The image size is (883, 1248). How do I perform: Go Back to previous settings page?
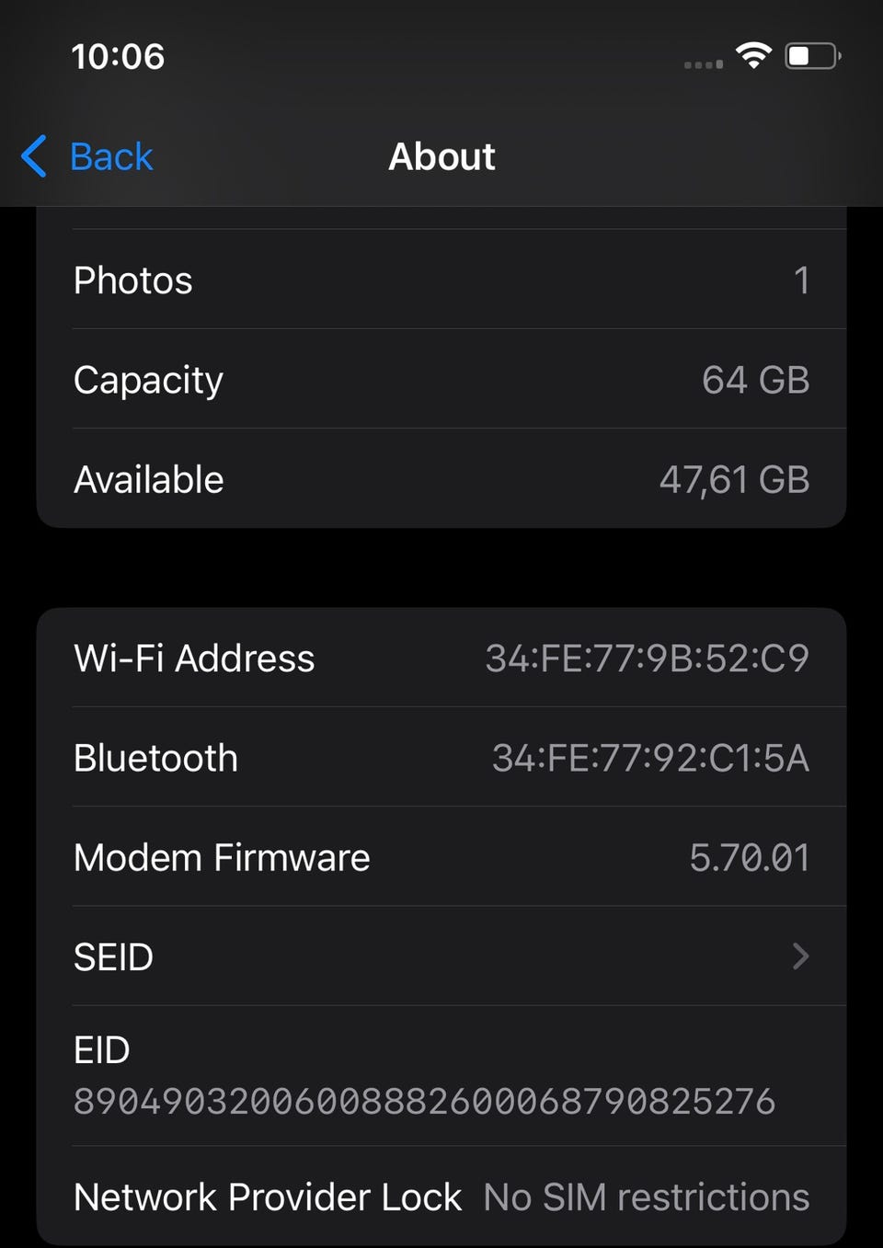click(x=110, y=156)
